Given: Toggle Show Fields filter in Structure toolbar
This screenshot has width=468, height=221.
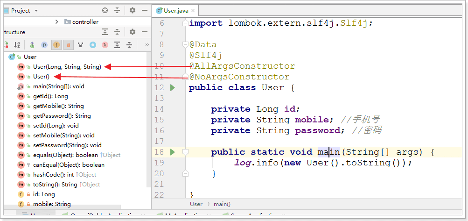Looking at the screenshot, I should (56, 45).
